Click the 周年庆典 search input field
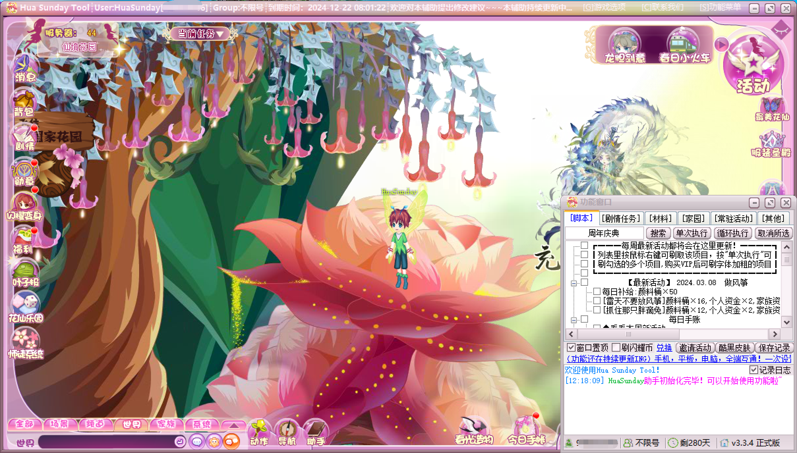This screenshot has height=453, width=797. [x=604, y=233]
